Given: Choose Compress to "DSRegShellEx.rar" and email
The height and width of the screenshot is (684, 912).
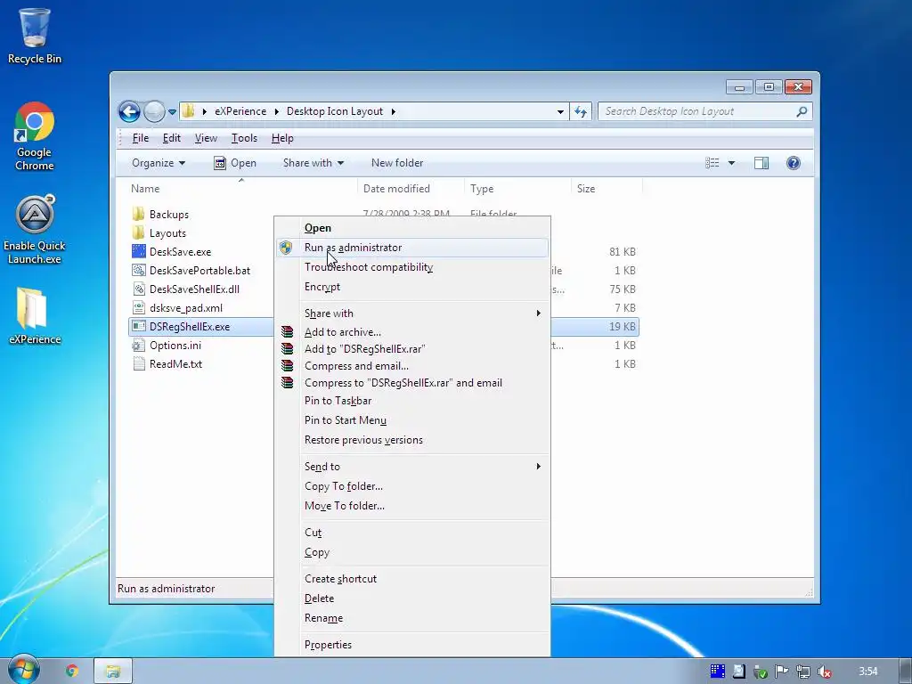Looking at the screenshot, I should 412,383.
